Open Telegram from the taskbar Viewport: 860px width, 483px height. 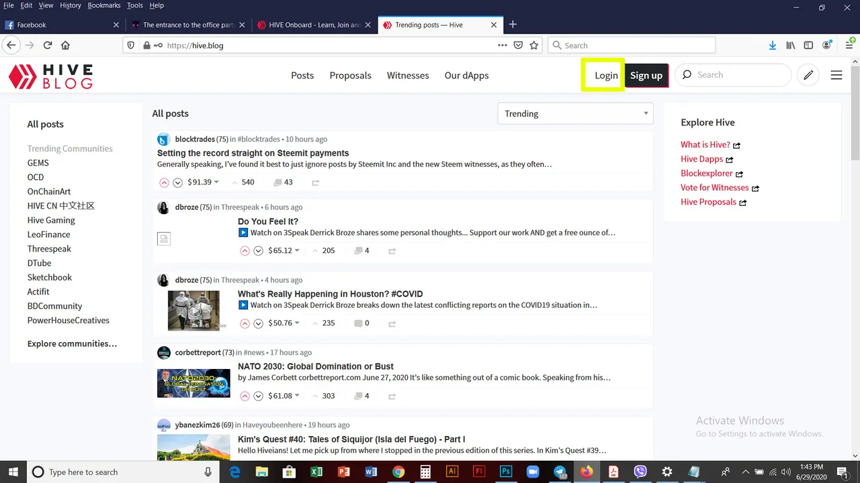(x=560, y=472)
